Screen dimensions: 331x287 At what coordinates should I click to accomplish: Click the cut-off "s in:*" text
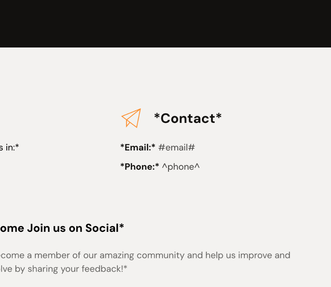[x=9, y=147]
